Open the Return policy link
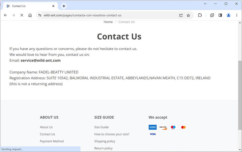 click(103, 148)
